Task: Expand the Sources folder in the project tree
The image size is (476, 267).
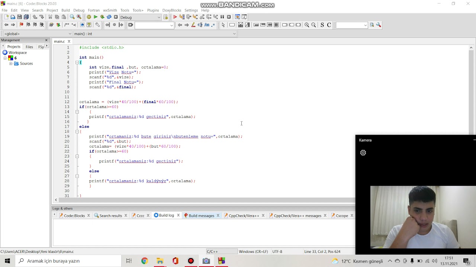Action: [11, 64]
